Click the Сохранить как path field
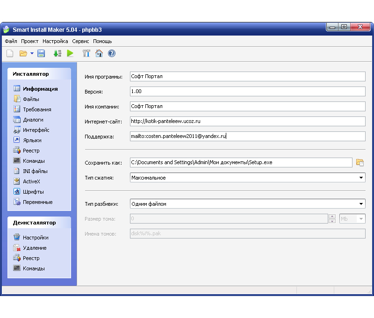 (241, 162)
